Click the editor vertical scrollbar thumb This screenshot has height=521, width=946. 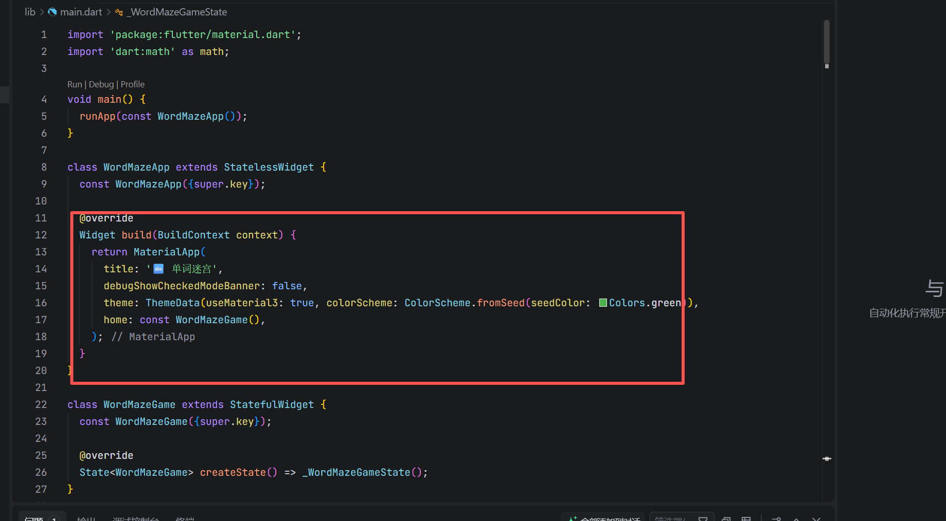pyautogui.click(x=827, y=41)
